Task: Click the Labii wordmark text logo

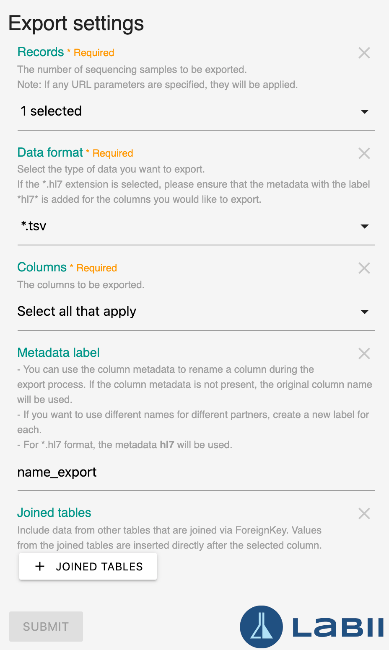Action: (x=338, y=627)
